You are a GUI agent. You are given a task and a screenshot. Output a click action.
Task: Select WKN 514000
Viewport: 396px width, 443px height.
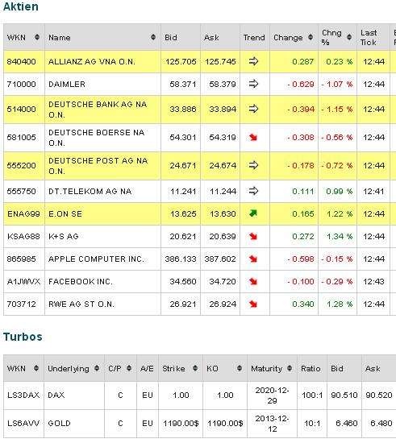pyautogui.click(x=22, y=110)
